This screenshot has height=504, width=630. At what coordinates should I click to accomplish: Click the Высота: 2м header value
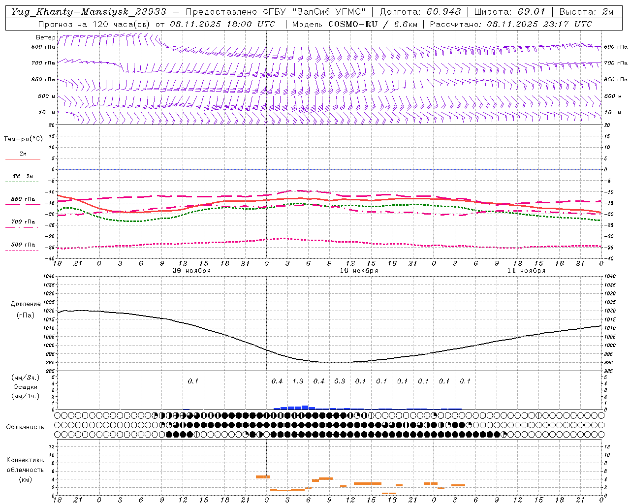(586, 12)
